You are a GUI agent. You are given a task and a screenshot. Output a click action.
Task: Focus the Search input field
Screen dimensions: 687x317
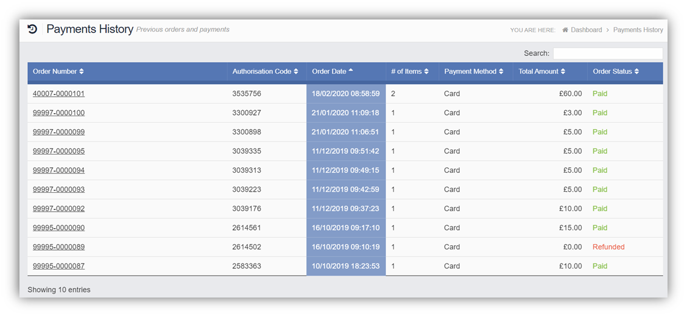[x=608, y=54]
